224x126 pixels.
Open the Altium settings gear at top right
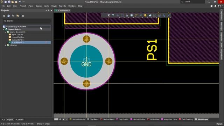coord(211,6)
